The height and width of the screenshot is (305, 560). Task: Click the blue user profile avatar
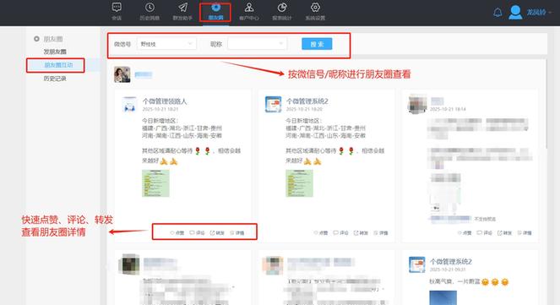515,12
